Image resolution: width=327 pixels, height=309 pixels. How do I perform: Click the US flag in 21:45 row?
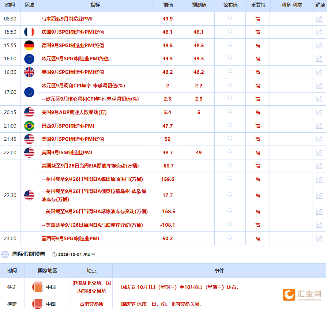(29, 139)
